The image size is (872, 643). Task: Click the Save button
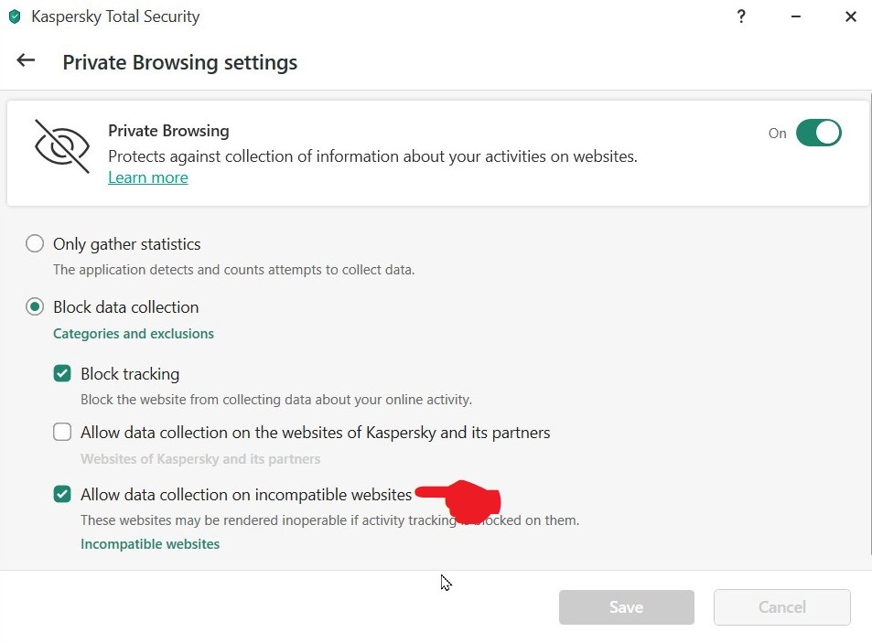626,607
